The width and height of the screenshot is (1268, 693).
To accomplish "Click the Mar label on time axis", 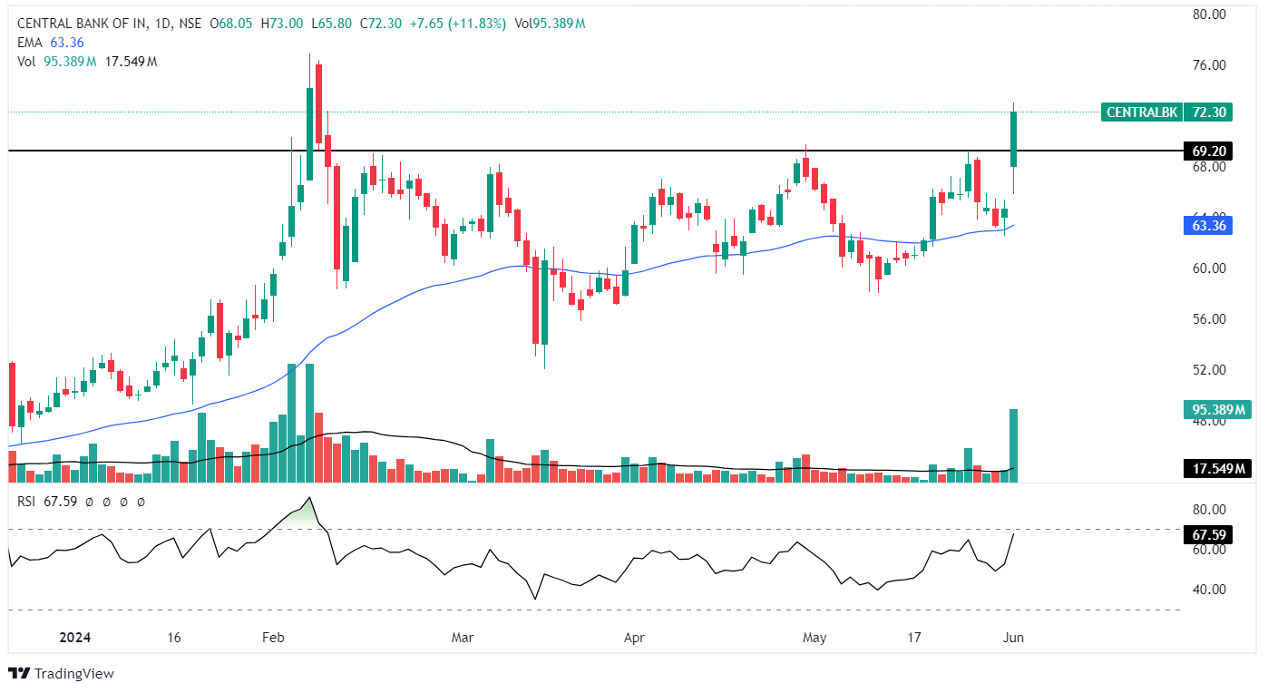I will [x=463, y=638].
